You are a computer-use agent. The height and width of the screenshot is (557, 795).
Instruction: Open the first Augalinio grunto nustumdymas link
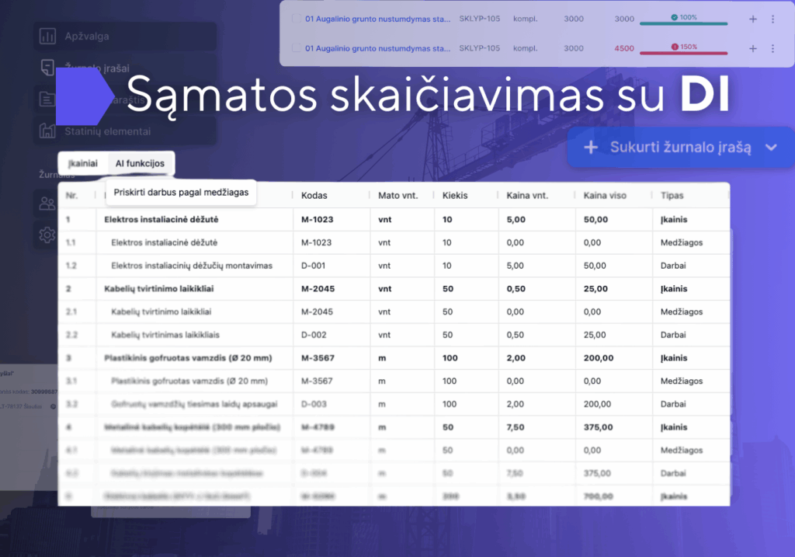click(378, 19)
